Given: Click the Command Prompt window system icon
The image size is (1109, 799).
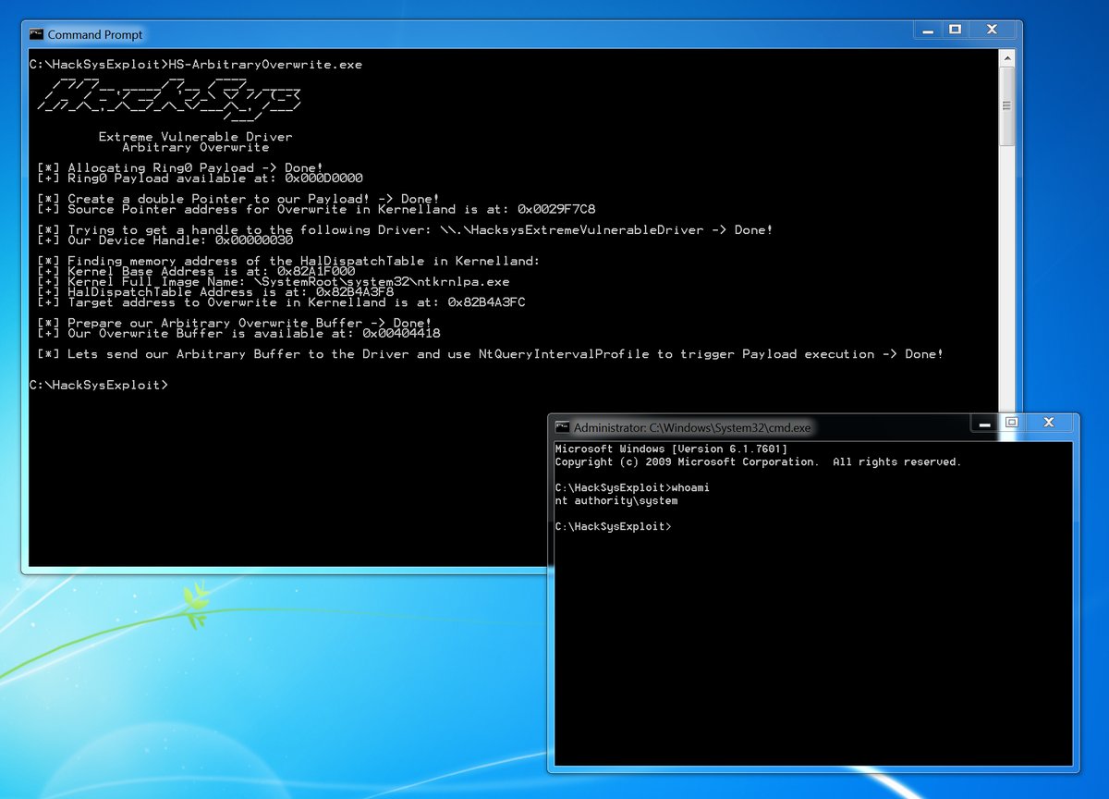Looking at the screenshot, I should pyautogui.click(x=36, y=34).
